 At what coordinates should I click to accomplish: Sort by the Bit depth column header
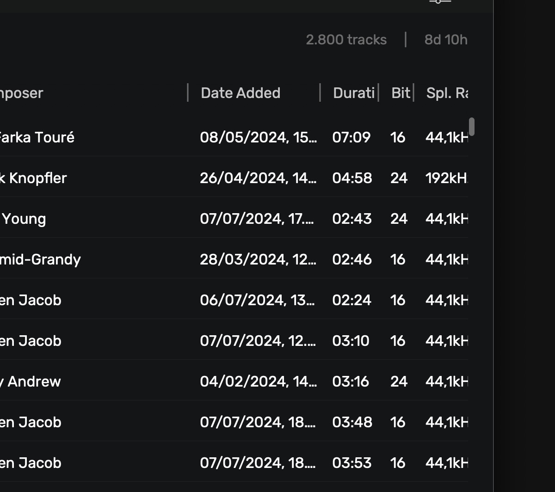pos(401,93)
